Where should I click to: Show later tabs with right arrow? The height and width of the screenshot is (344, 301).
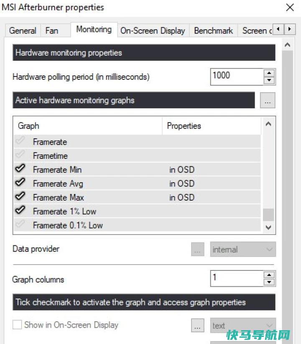point(290,29)
